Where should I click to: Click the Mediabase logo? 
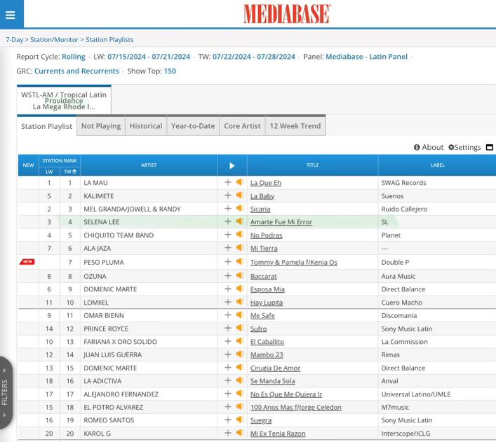287,13
